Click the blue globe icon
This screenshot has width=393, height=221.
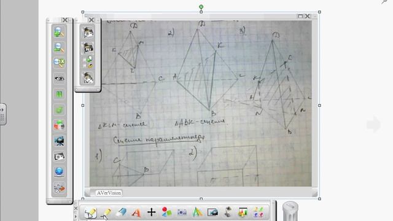coord(59,172)
